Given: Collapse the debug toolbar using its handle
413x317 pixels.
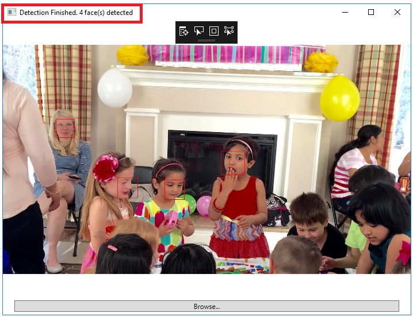Looking at the screenshot, I should (x=206, y=41).
